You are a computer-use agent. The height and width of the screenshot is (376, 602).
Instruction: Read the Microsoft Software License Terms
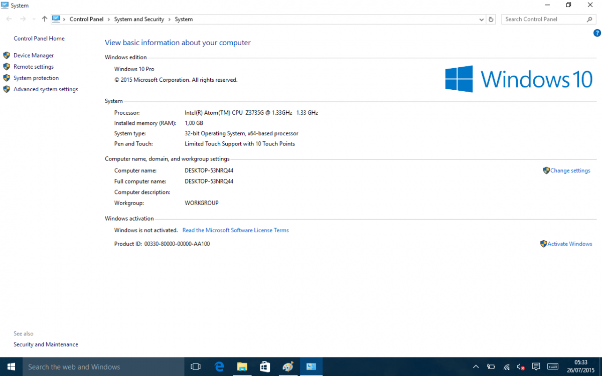point(236,230)
